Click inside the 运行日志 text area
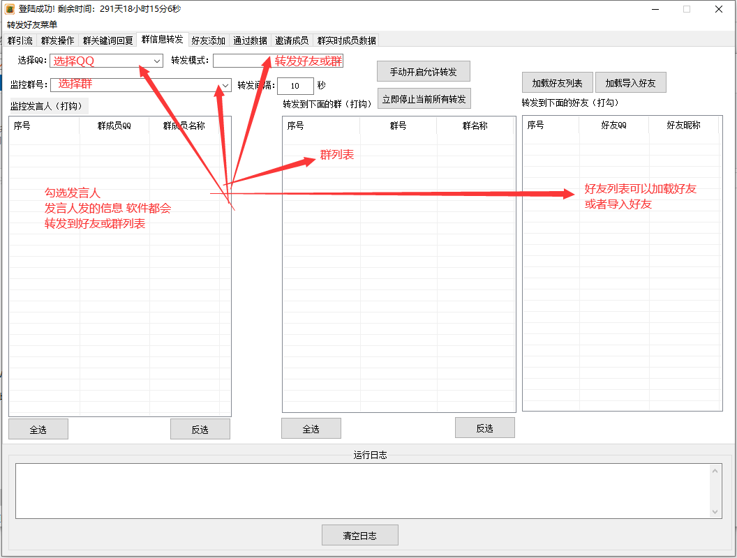Viewport: 737px width, 558px height. (x=363, y=491)
